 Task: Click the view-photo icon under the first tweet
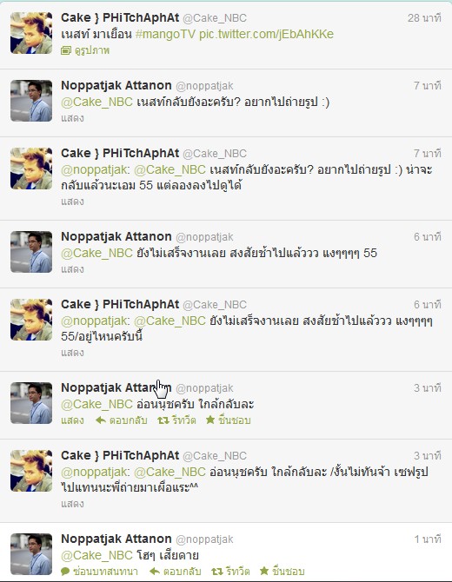[x=66, y=50]
